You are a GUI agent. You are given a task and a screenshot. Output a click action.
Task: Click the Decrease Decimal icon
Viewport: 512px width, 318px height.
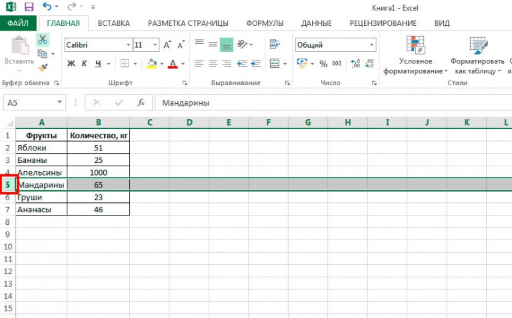pyautogui.click(x=369, y=64)
